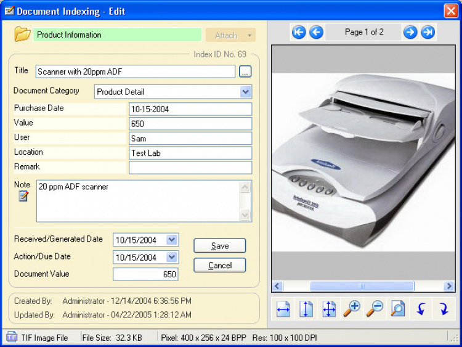Zoom out with magnifier minus
The height and width of the screenshot is (347, 462).
[375, 309]
